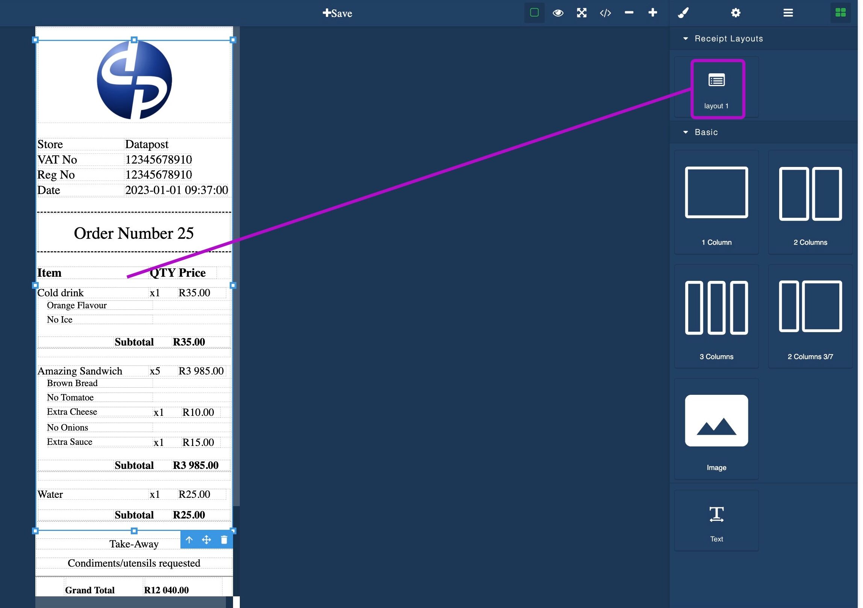Click the minus zoom-out icon
This screenshot has height=608, width=863.
pyautogui.click(x=629, y=13)
